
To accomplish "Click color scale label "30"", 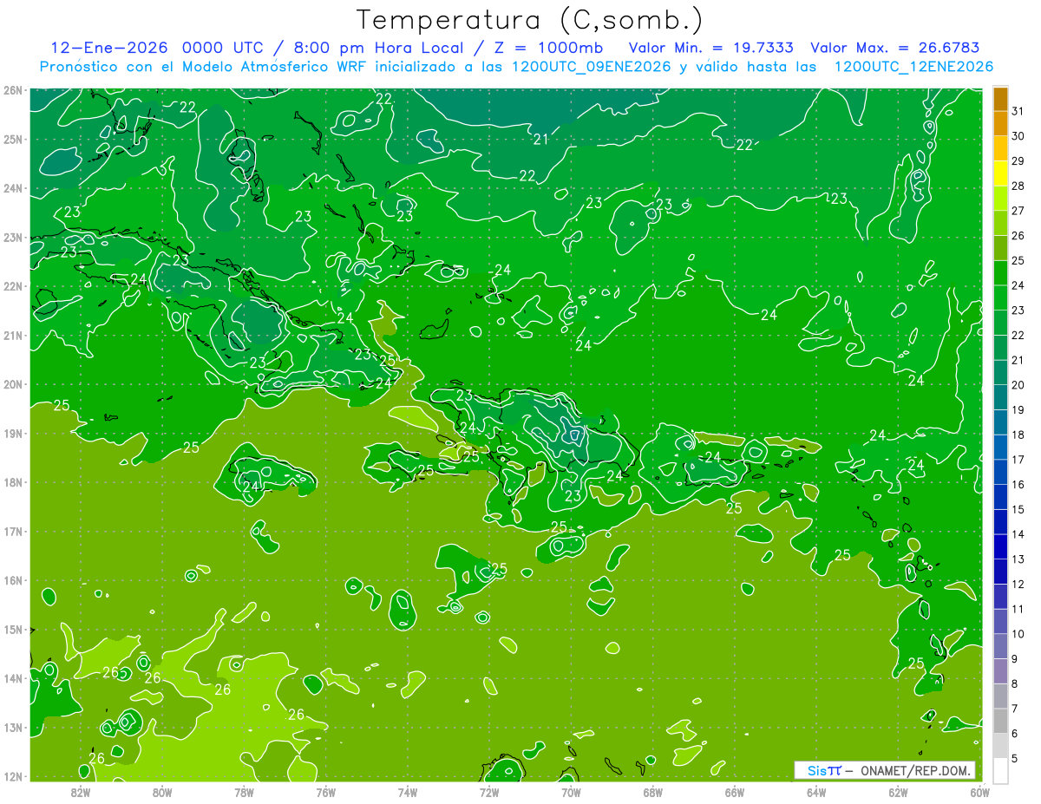I will click(x=1018, y=136).
